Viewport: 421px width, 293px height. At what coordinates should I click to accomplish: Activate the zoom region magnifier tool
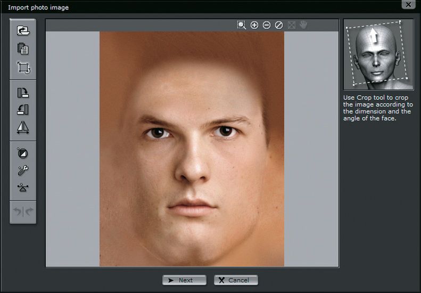[242, 25]
